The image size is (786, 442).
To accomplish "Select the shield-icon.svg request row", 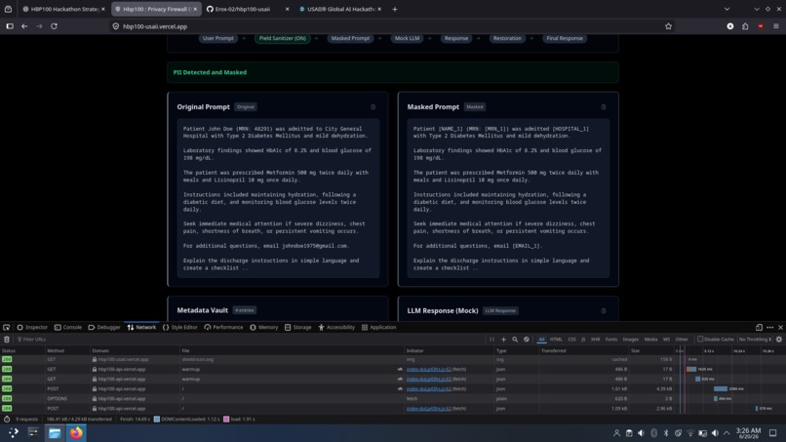I will 393,359.
